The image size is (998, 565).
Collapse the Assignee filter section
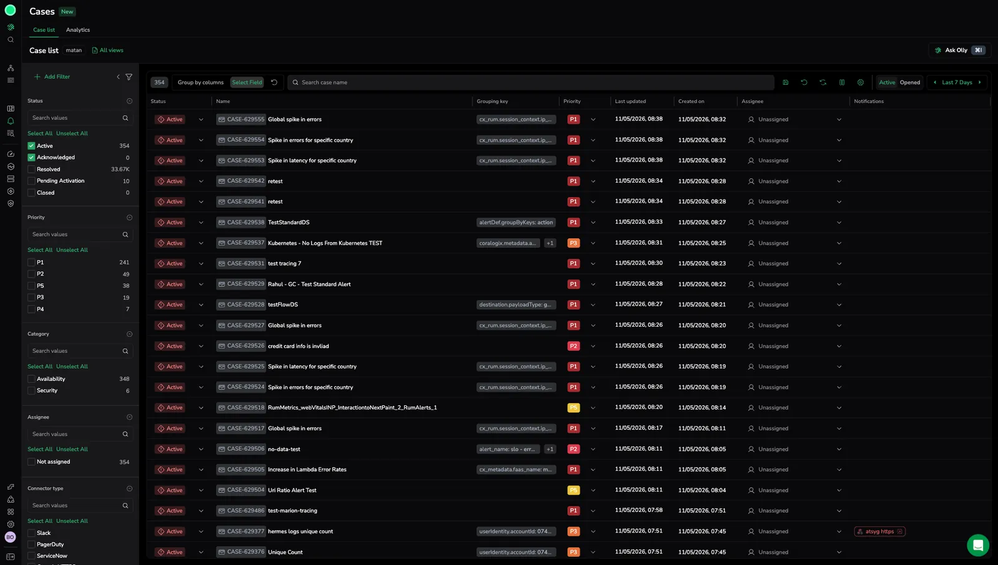(x=129, y=417)
